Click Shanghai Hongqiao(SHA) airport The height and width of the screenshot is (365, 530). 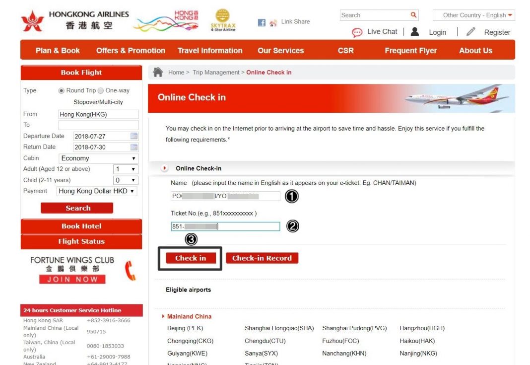click(279, 328)
